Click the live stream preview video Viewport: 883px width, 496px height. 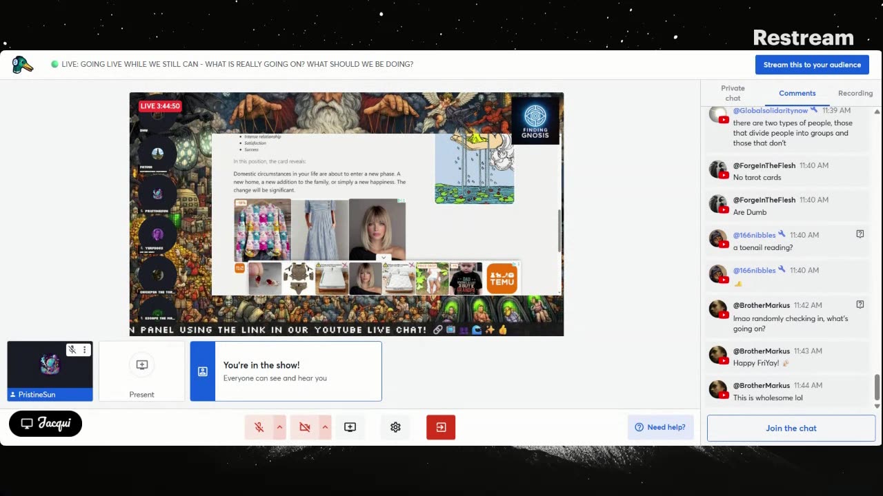coord(346,214)
